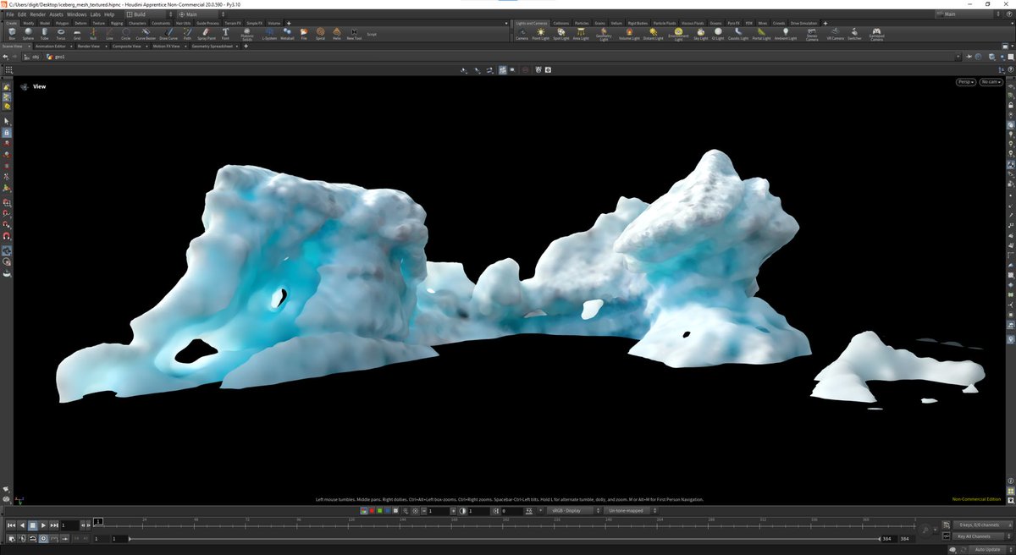Viewport: 1016px width, 555px height.
Task: Add a VR Camera
Action: pos(834,34)
